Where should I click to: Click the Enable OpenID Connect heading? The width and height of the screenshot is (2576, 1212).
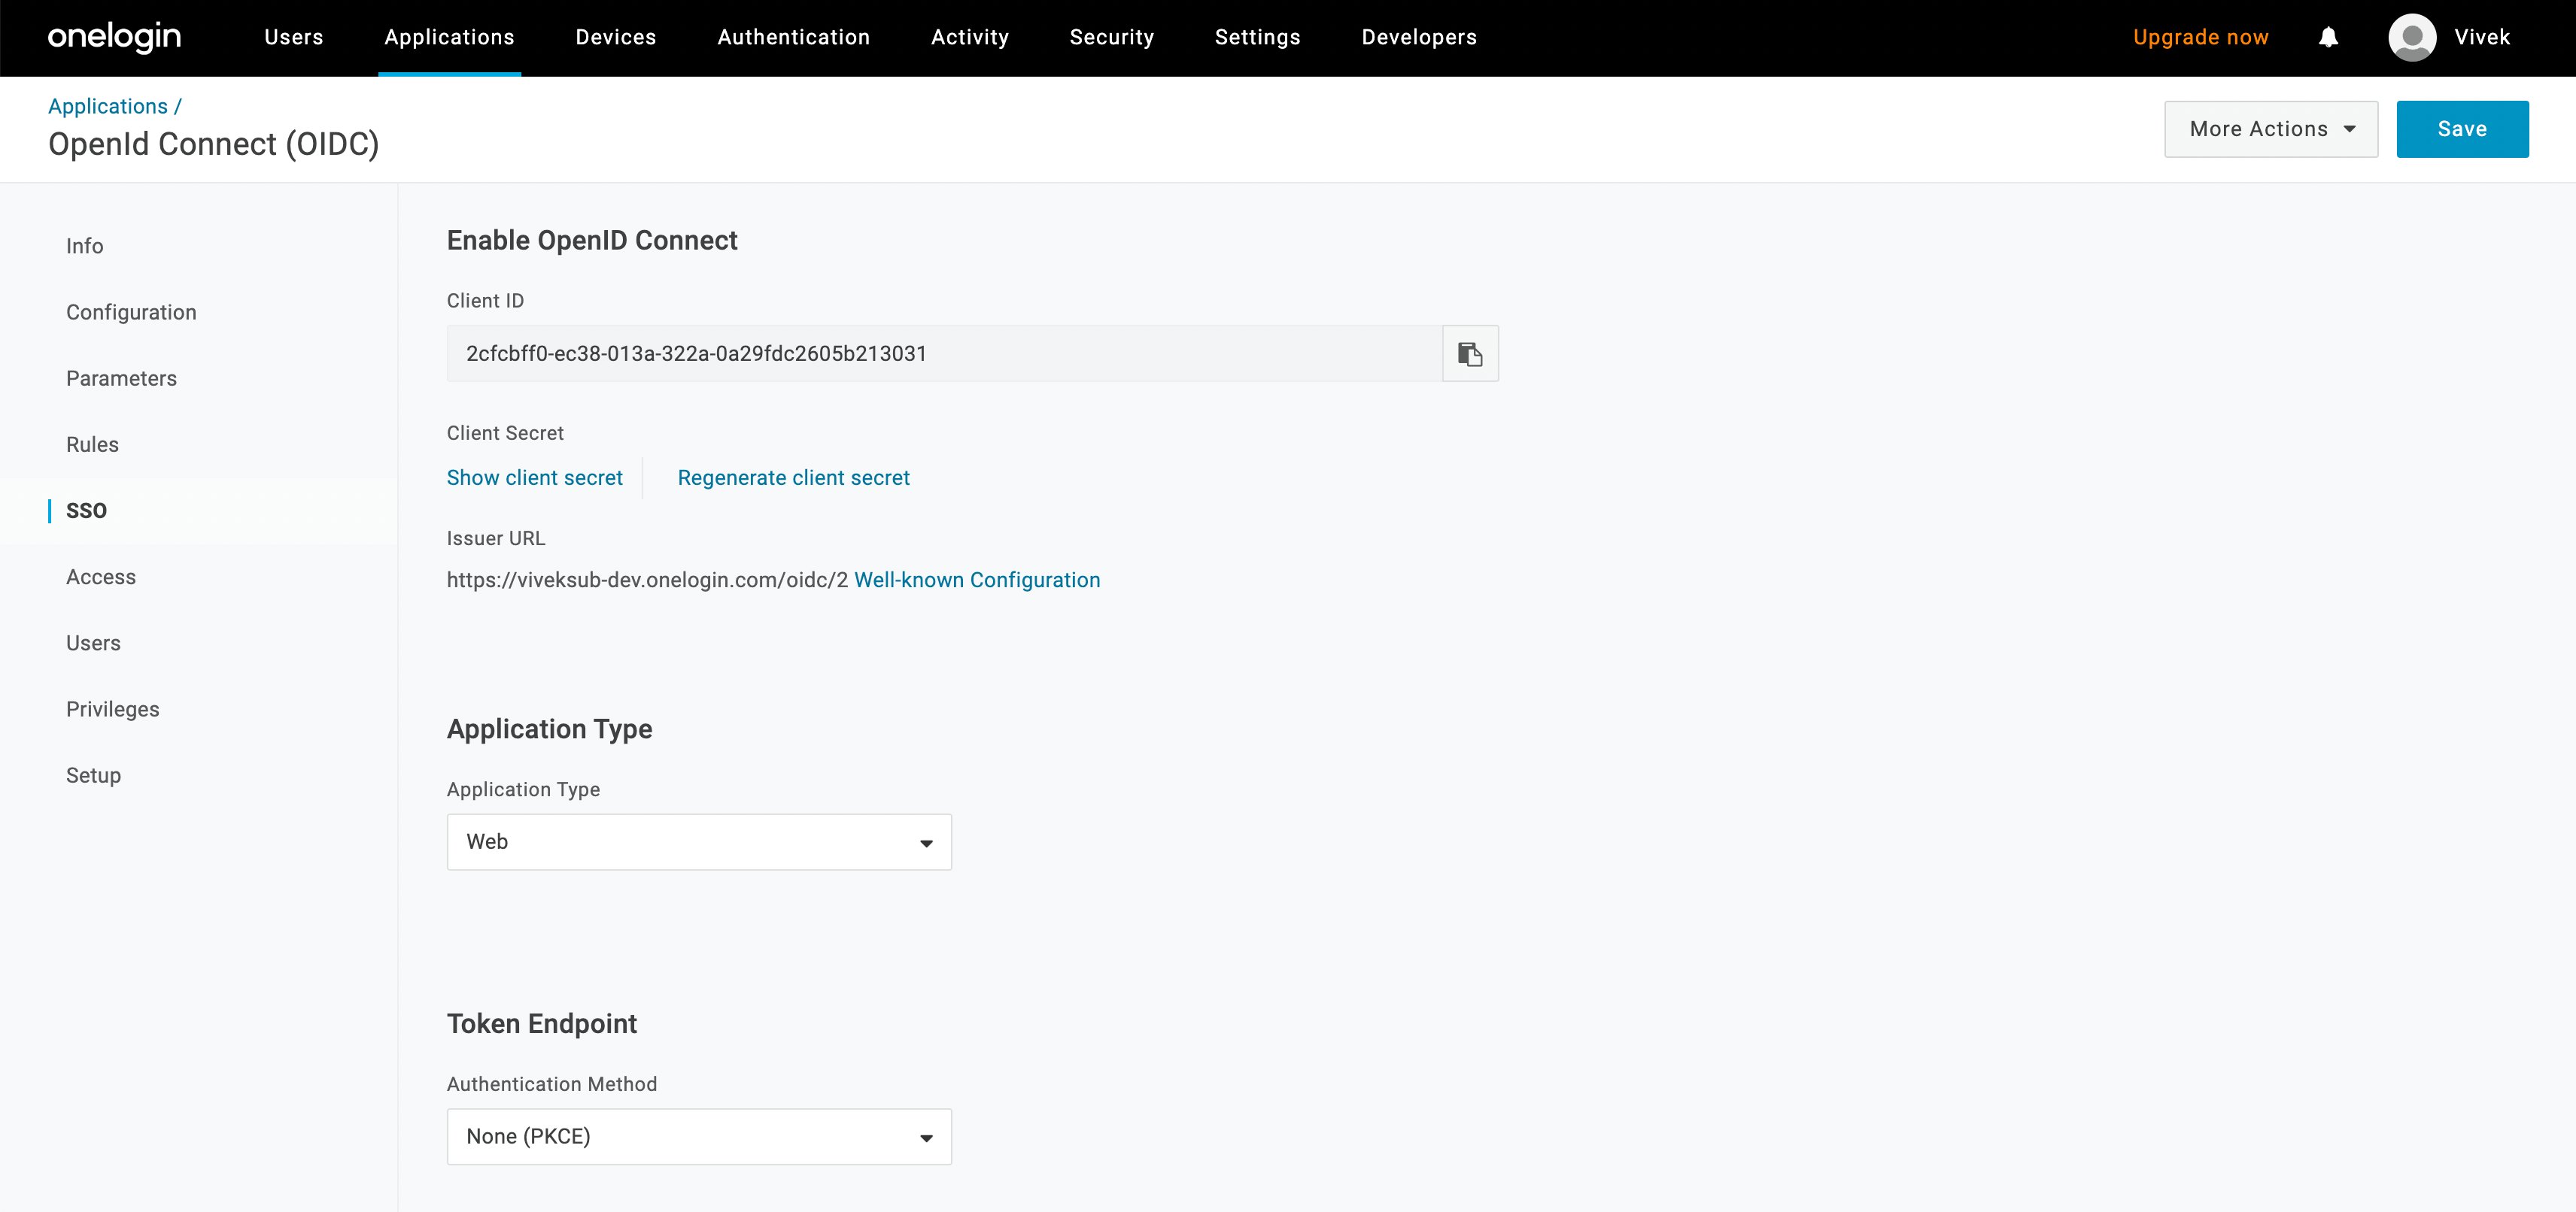tap(592, 241)
